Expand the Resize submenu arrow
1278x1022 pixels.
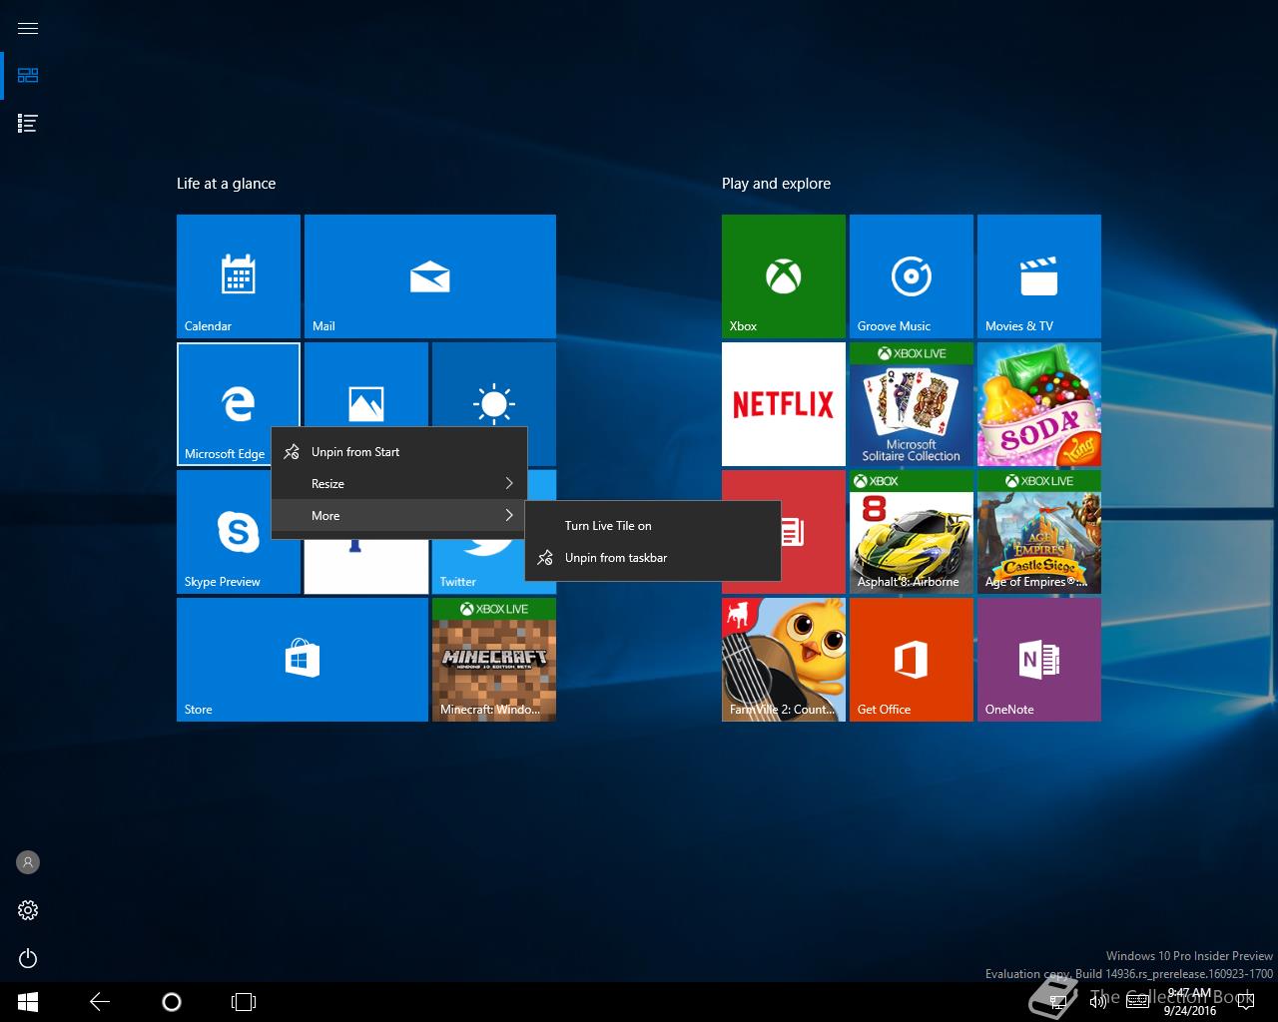[509, 484]
